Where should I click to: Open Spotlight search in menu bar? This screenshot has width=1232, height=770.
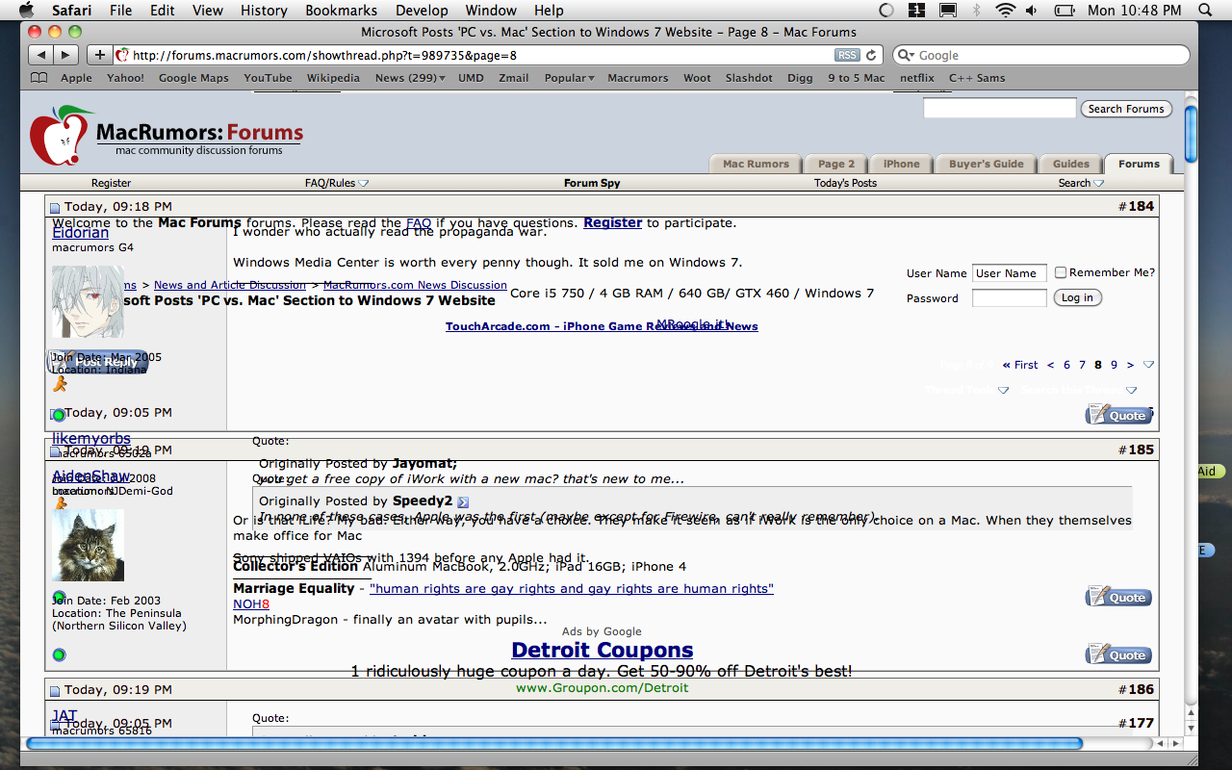[1207, 11]
